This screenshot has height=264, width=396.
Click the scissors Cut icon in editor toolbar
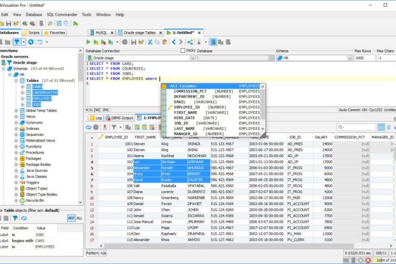tap(150, 42)
